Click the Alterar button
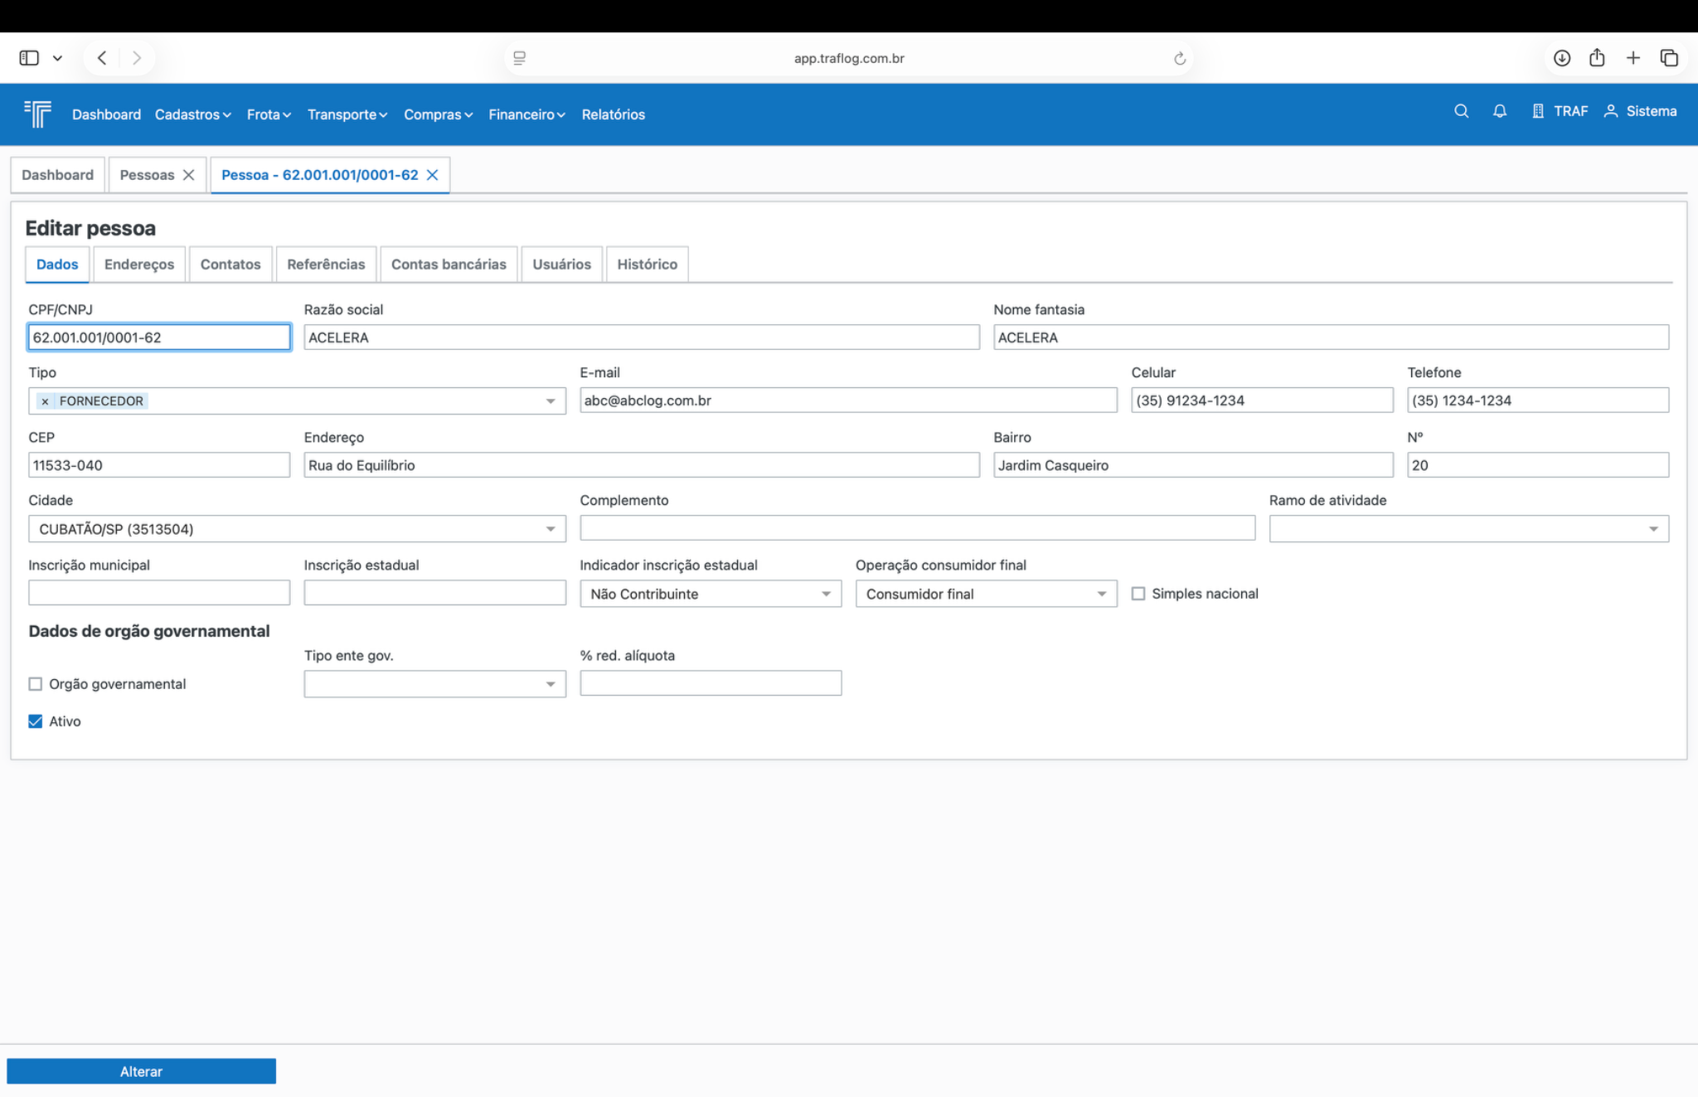This screenshot has height=1097, width=1698. tap(141, 1071)
